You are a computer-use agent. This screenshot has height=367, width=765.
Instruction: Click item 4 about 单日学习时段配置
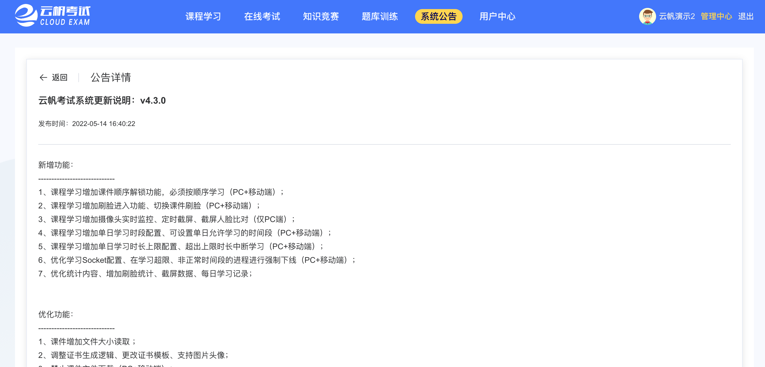point(185,233)
